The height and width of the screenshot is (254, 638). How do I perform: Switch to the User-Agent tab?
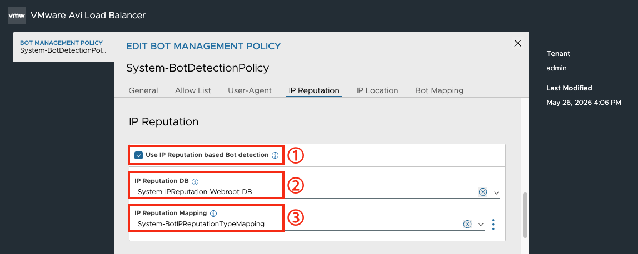point(250,90)
